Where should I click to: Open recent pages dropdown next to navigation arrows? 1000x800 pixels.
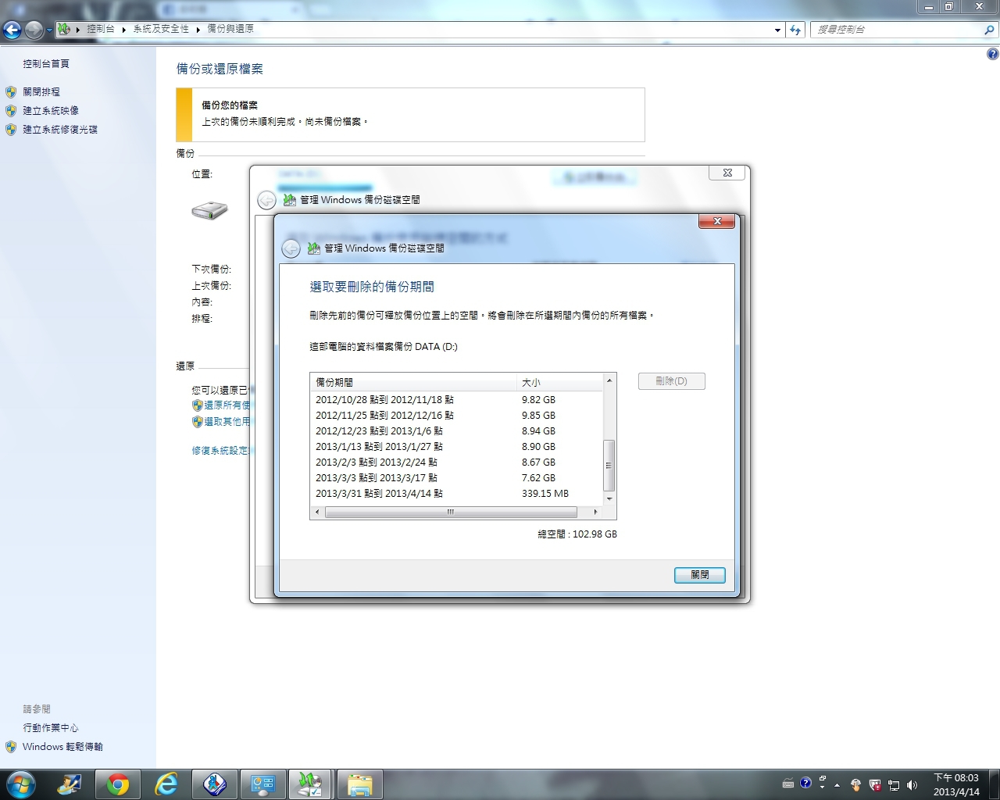pyautogui.click(x=49, y=30)
